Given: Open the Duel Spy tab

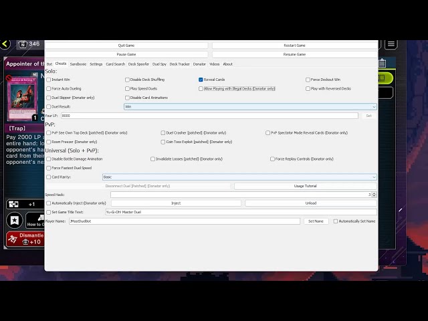Looking at the screenshot, I should 159,64.
